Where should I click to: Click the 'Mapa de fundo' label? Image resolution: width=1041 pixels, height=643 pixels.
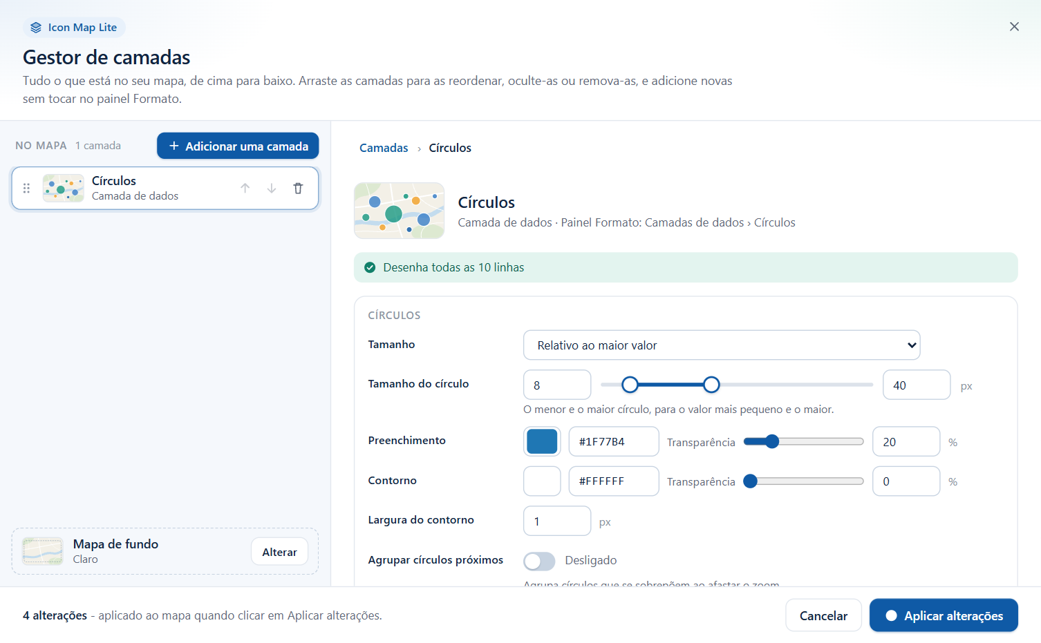pos(115,544)
